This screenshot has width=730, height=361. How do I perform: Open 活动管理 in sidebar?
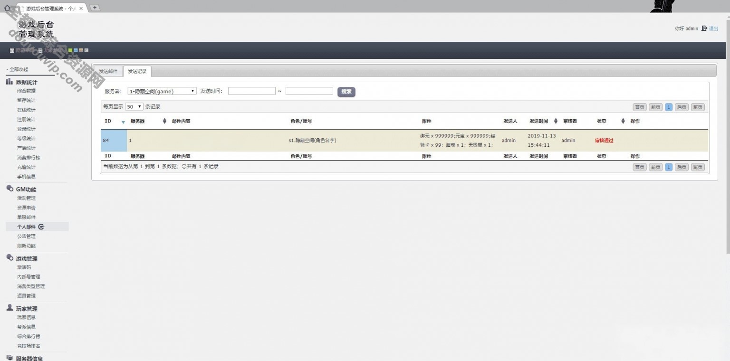pyautogui.click(x=26, y=198)
